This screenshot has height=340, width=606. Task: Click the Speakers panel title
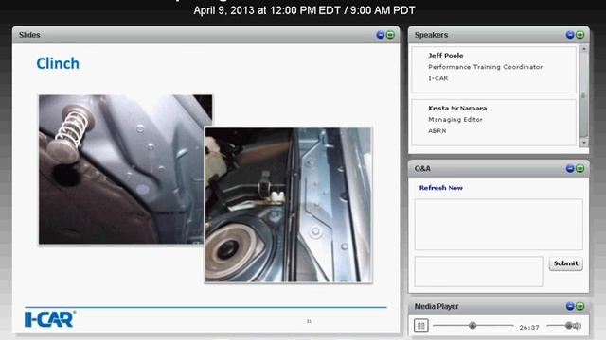tap(432, 35)
